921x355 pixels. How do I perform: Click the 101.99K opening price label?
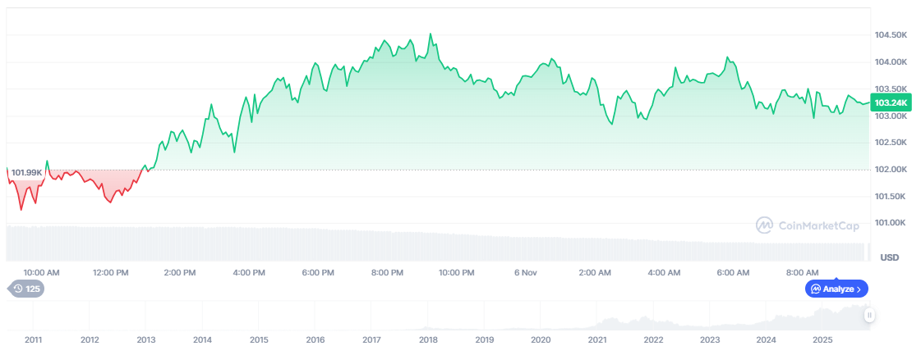[x=26, y=172]
